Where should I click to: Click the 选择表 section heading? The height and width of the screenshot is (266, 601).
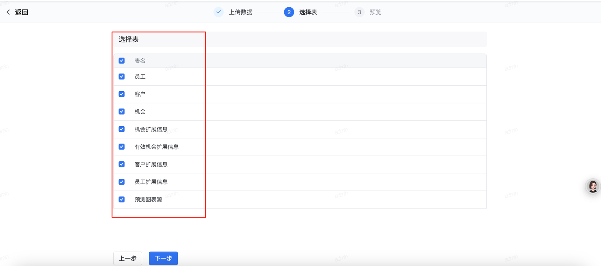click(x=129, y=39)
